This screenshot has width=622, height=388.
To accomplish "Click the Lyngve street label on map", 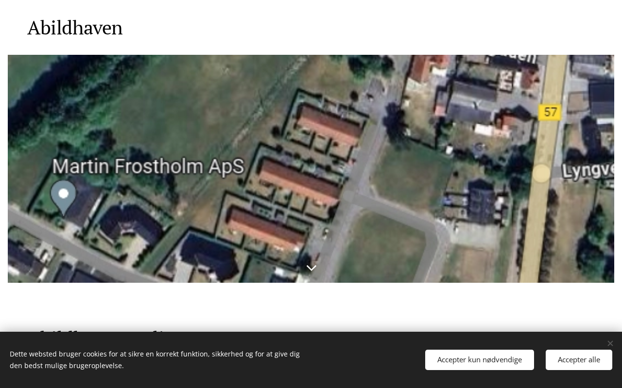I will pos(588,171).
